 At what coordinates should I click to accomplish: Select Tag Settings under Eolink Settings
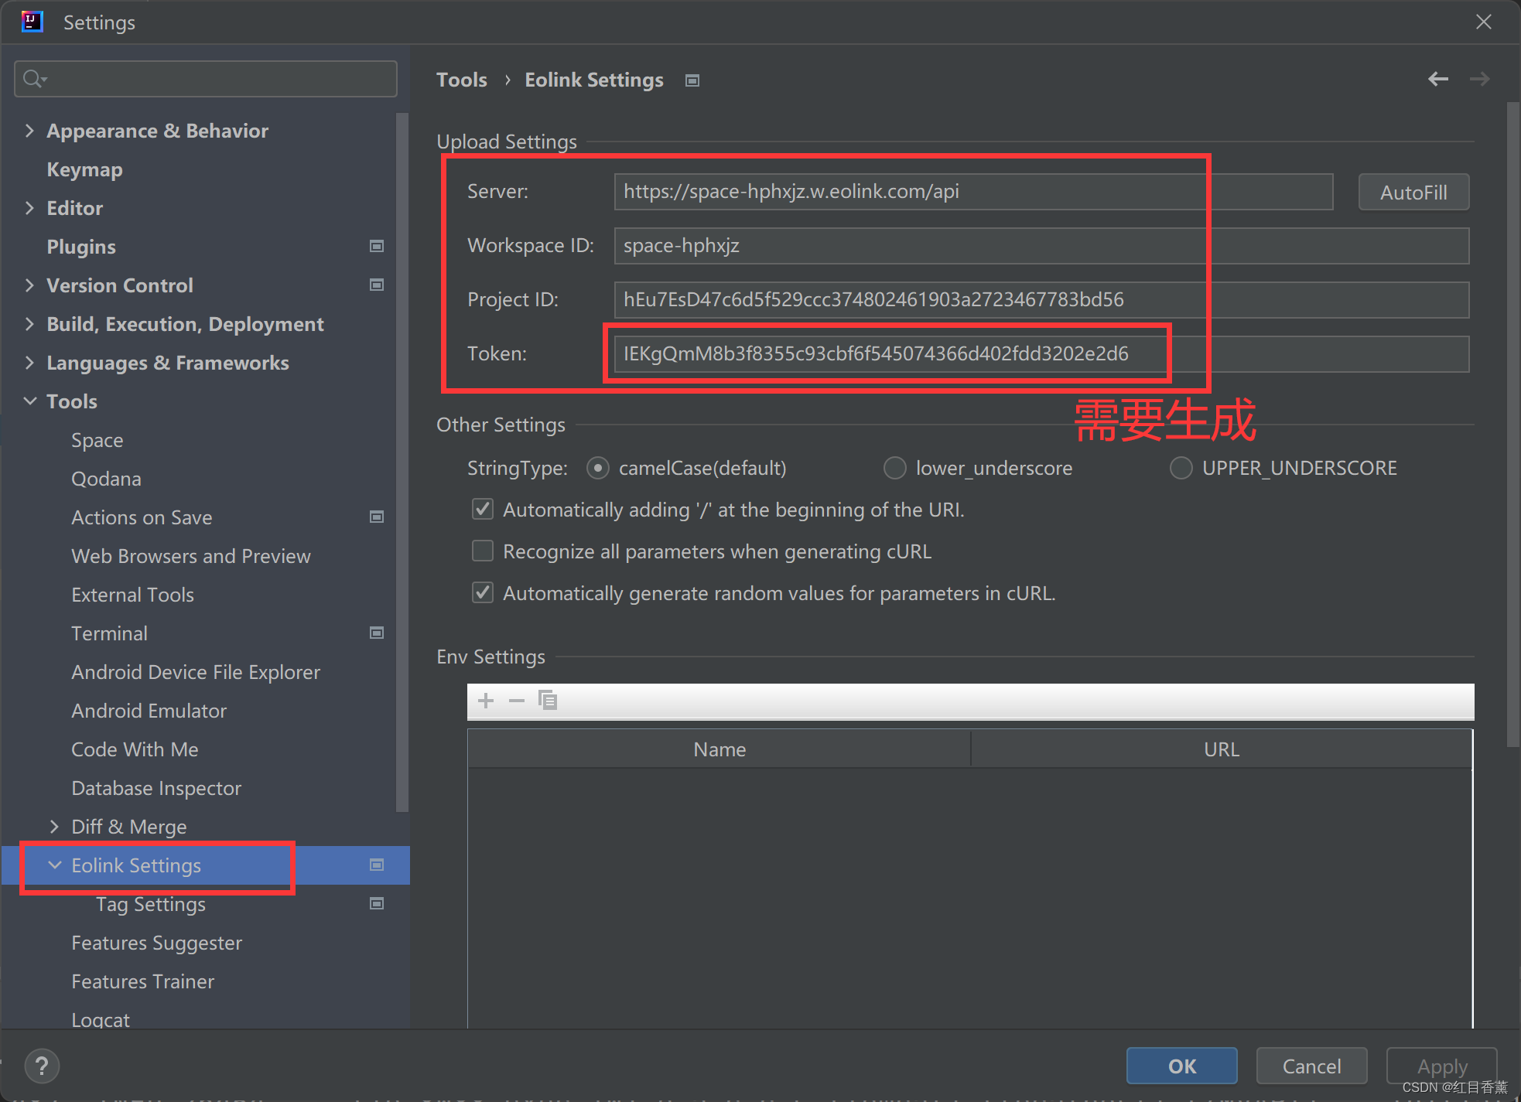click(150, 903)
